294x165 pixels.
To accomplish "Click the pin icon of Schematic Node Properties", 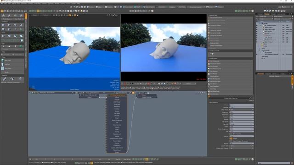I will click(x=250, y=98).
